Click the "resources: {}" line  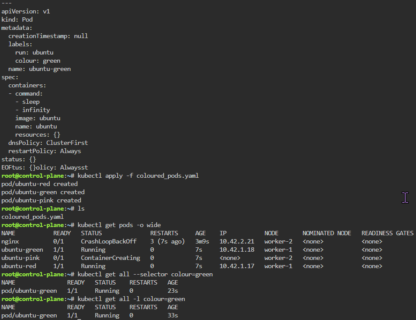tap(38, 134)
